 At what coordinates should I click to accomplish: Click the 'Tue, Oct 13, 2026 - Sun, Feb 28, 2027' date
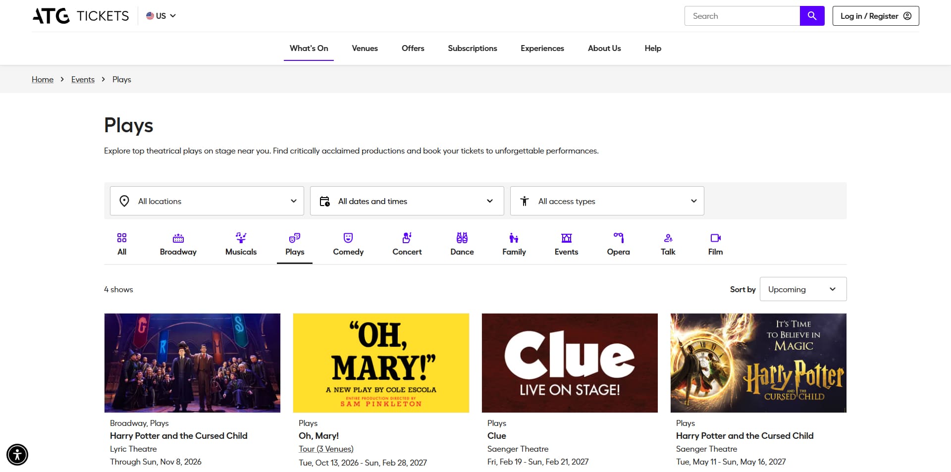tap(363, 463)
